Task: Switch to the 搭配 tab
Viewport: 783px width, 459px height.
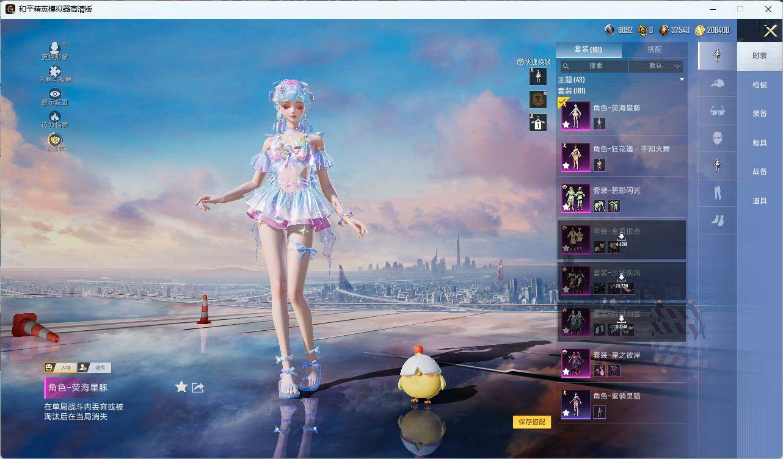Action: coord(654,49)
